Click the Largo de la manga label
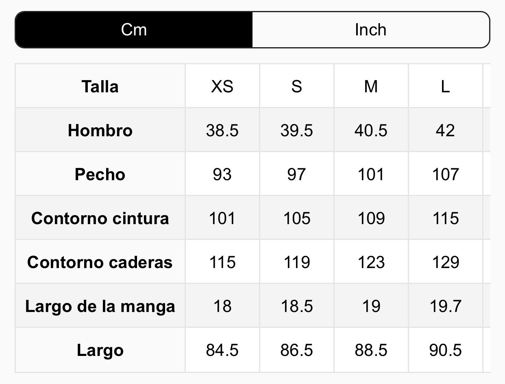This screenshot has width=505, height=384. (x=100, y=306)
